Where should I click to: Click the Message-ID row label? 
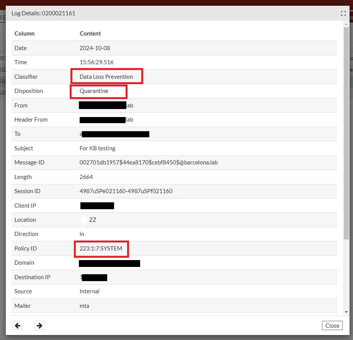pyautogui.click(x=29, y=163)
